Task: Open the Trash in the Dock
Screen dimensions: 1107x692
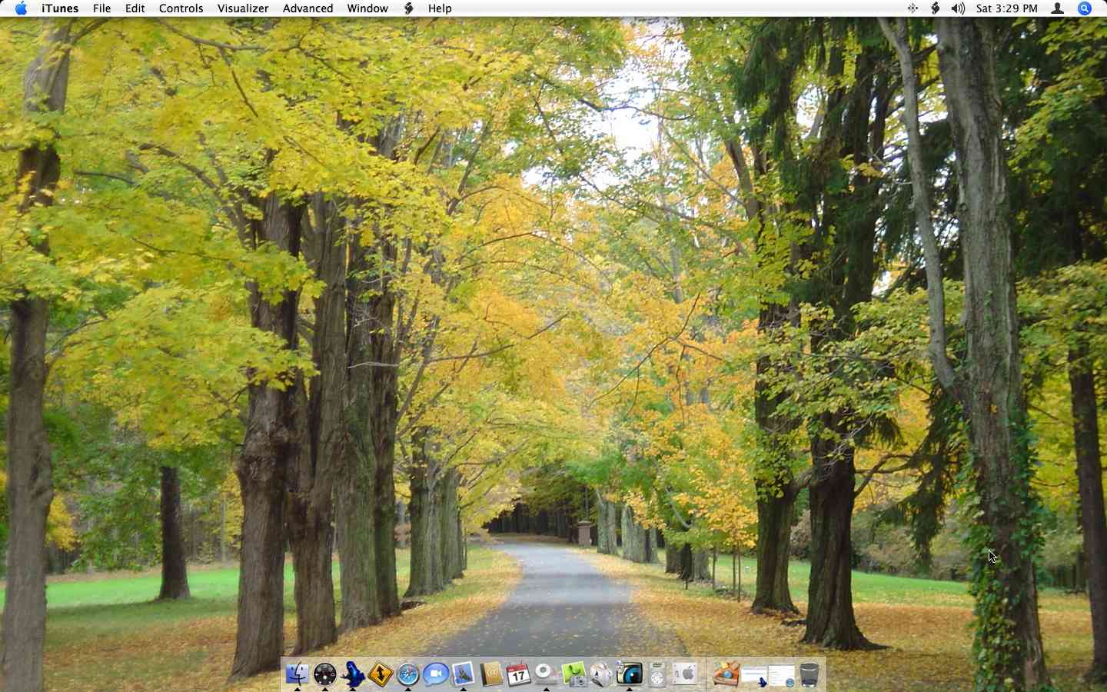Action: pyautogui.click(x=809, y=674)
